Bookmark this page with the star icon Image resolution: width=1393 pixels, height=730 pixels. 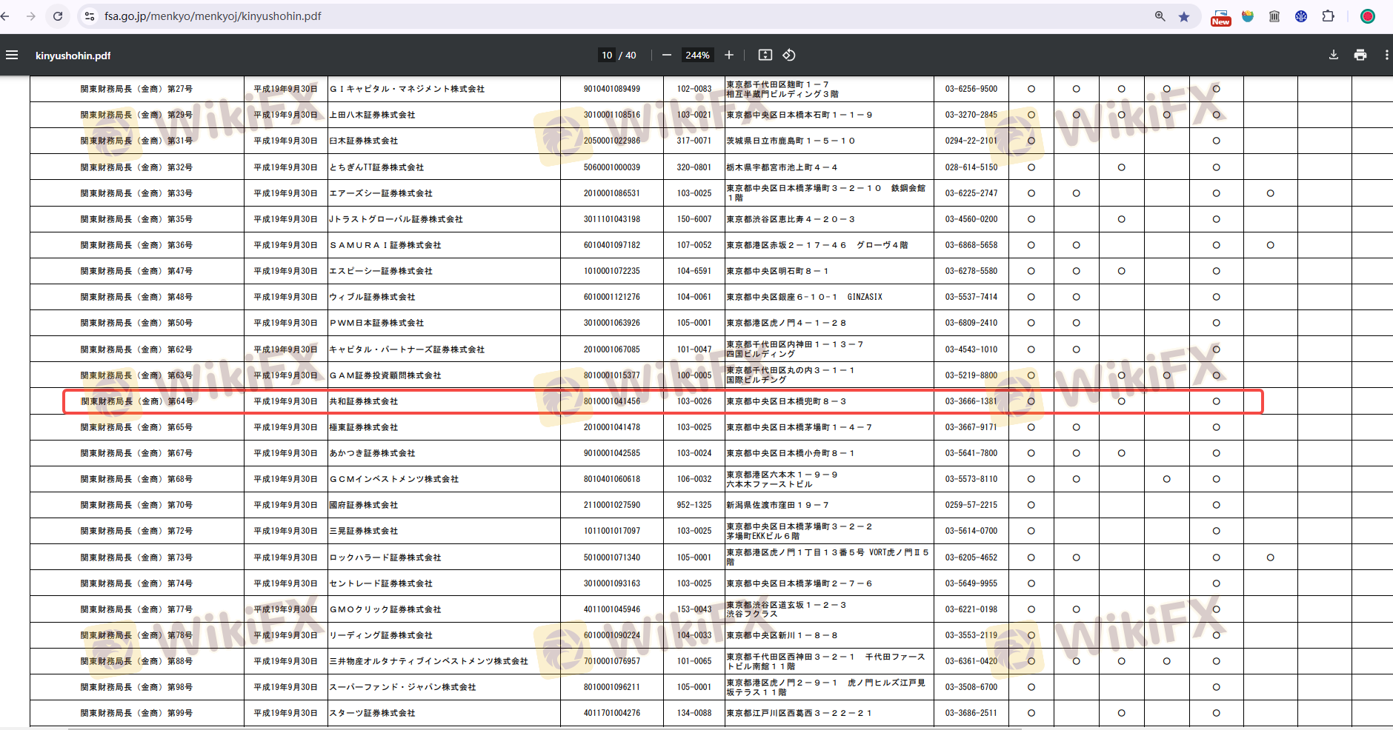click(1184, 16)
